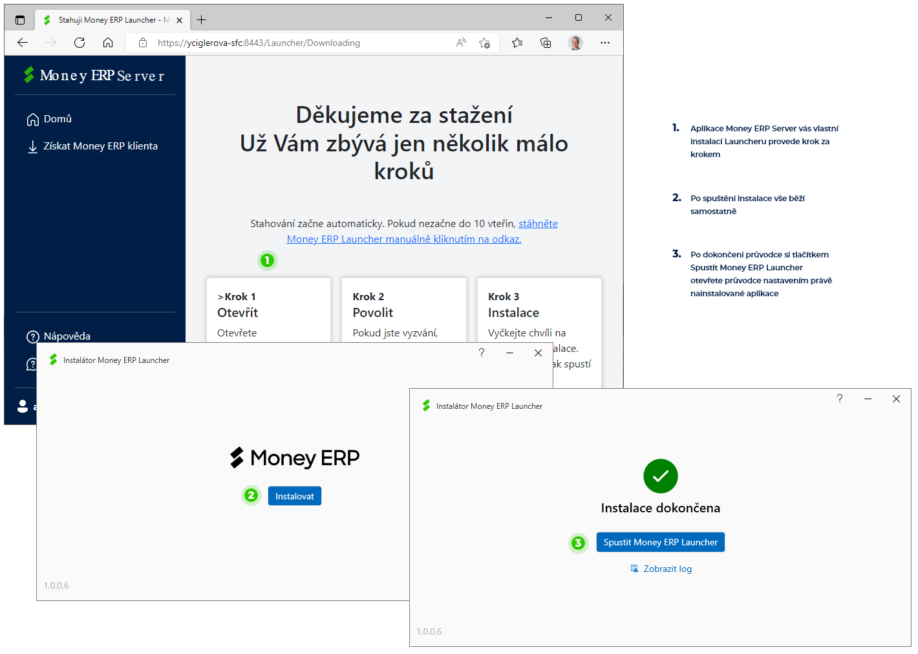Activate Read Aloud in address bar
This screenshot has width=918, height=654.
[461, 43]
